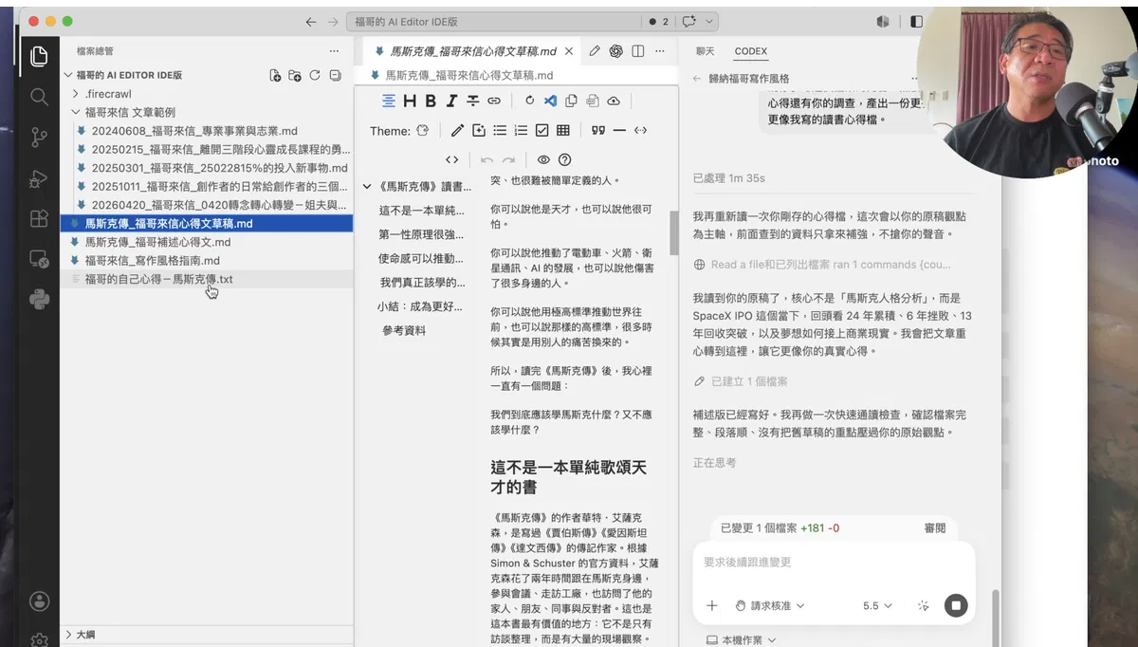Image resolution: width=1138 pixels, height=647 pixels.
Task: Open the Accounts menu icon
Action: (39, 601)
